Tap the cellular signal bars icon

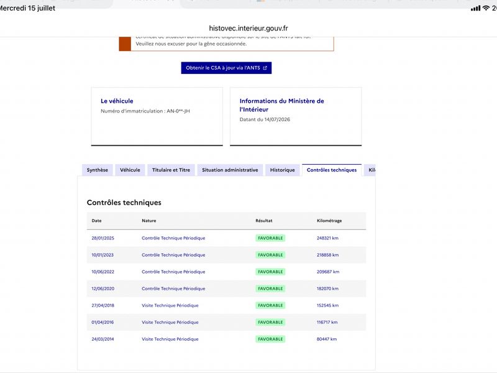click(475, 8)
